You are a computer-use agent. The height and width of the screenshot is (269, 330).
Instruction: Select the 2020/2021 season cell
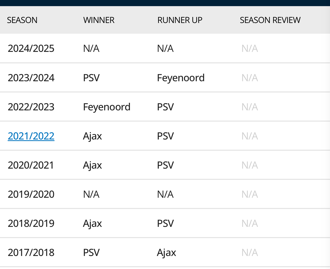pyautogui.click(x=31, y=165)
